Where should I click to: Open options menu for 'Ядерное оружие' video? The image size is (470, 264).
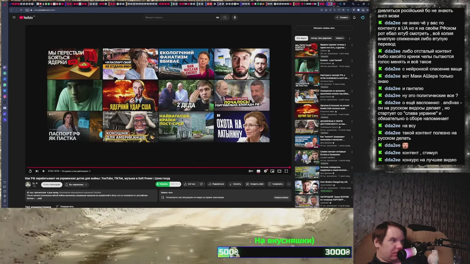tap(352, 45)
